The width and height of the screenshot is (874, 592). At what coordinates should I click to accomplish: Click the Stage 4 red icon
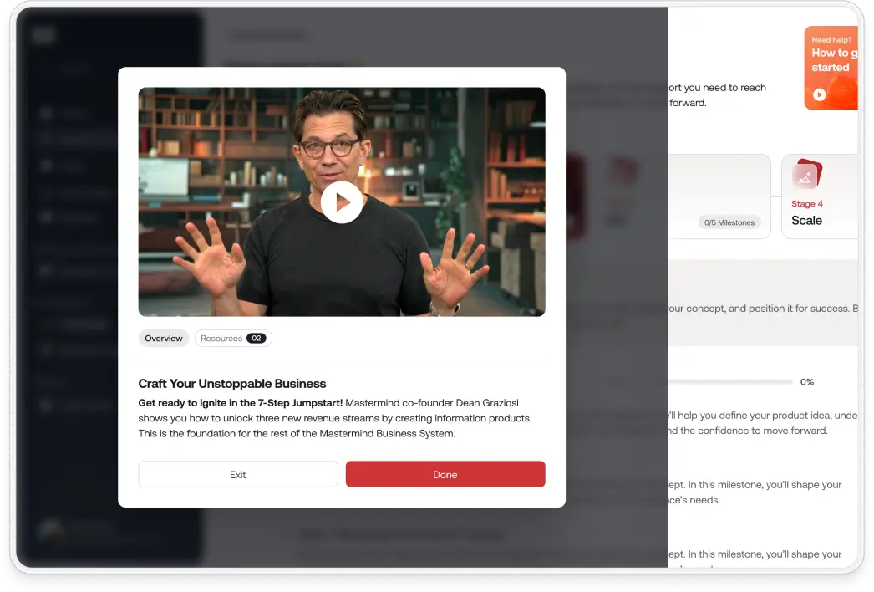coord(807,174)
